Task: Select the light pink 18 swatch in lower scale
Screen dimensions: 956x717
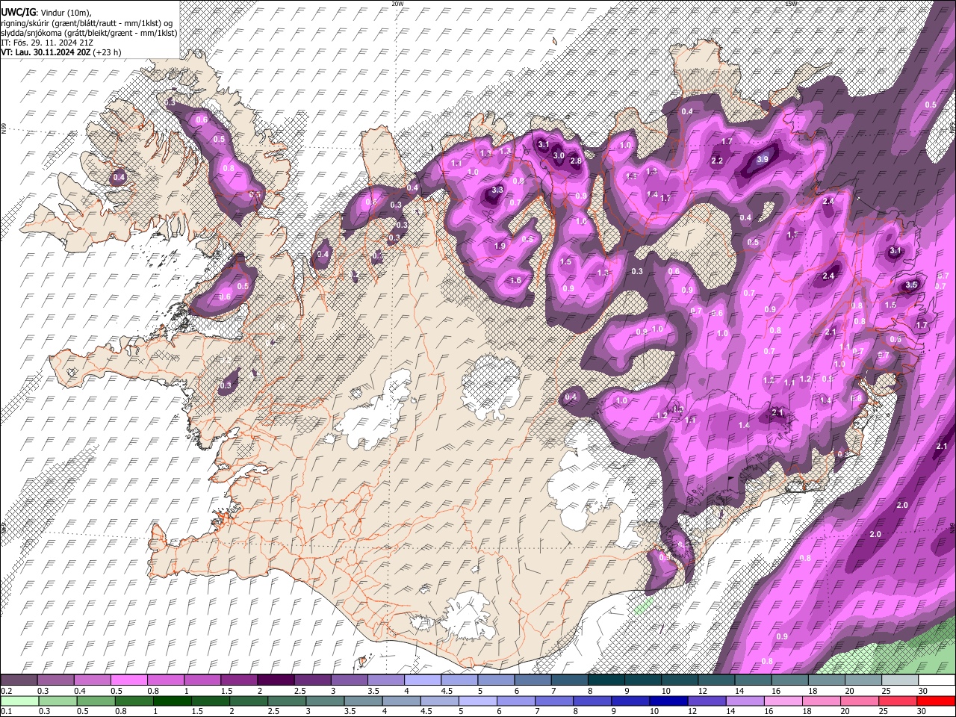Action: pyautogui.click(x=820, y=701)
